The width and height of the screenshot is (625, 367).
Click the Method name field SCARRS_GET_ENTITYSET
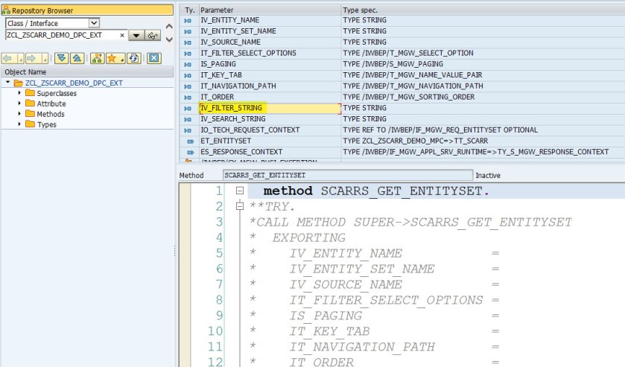[x=346, y=175]
